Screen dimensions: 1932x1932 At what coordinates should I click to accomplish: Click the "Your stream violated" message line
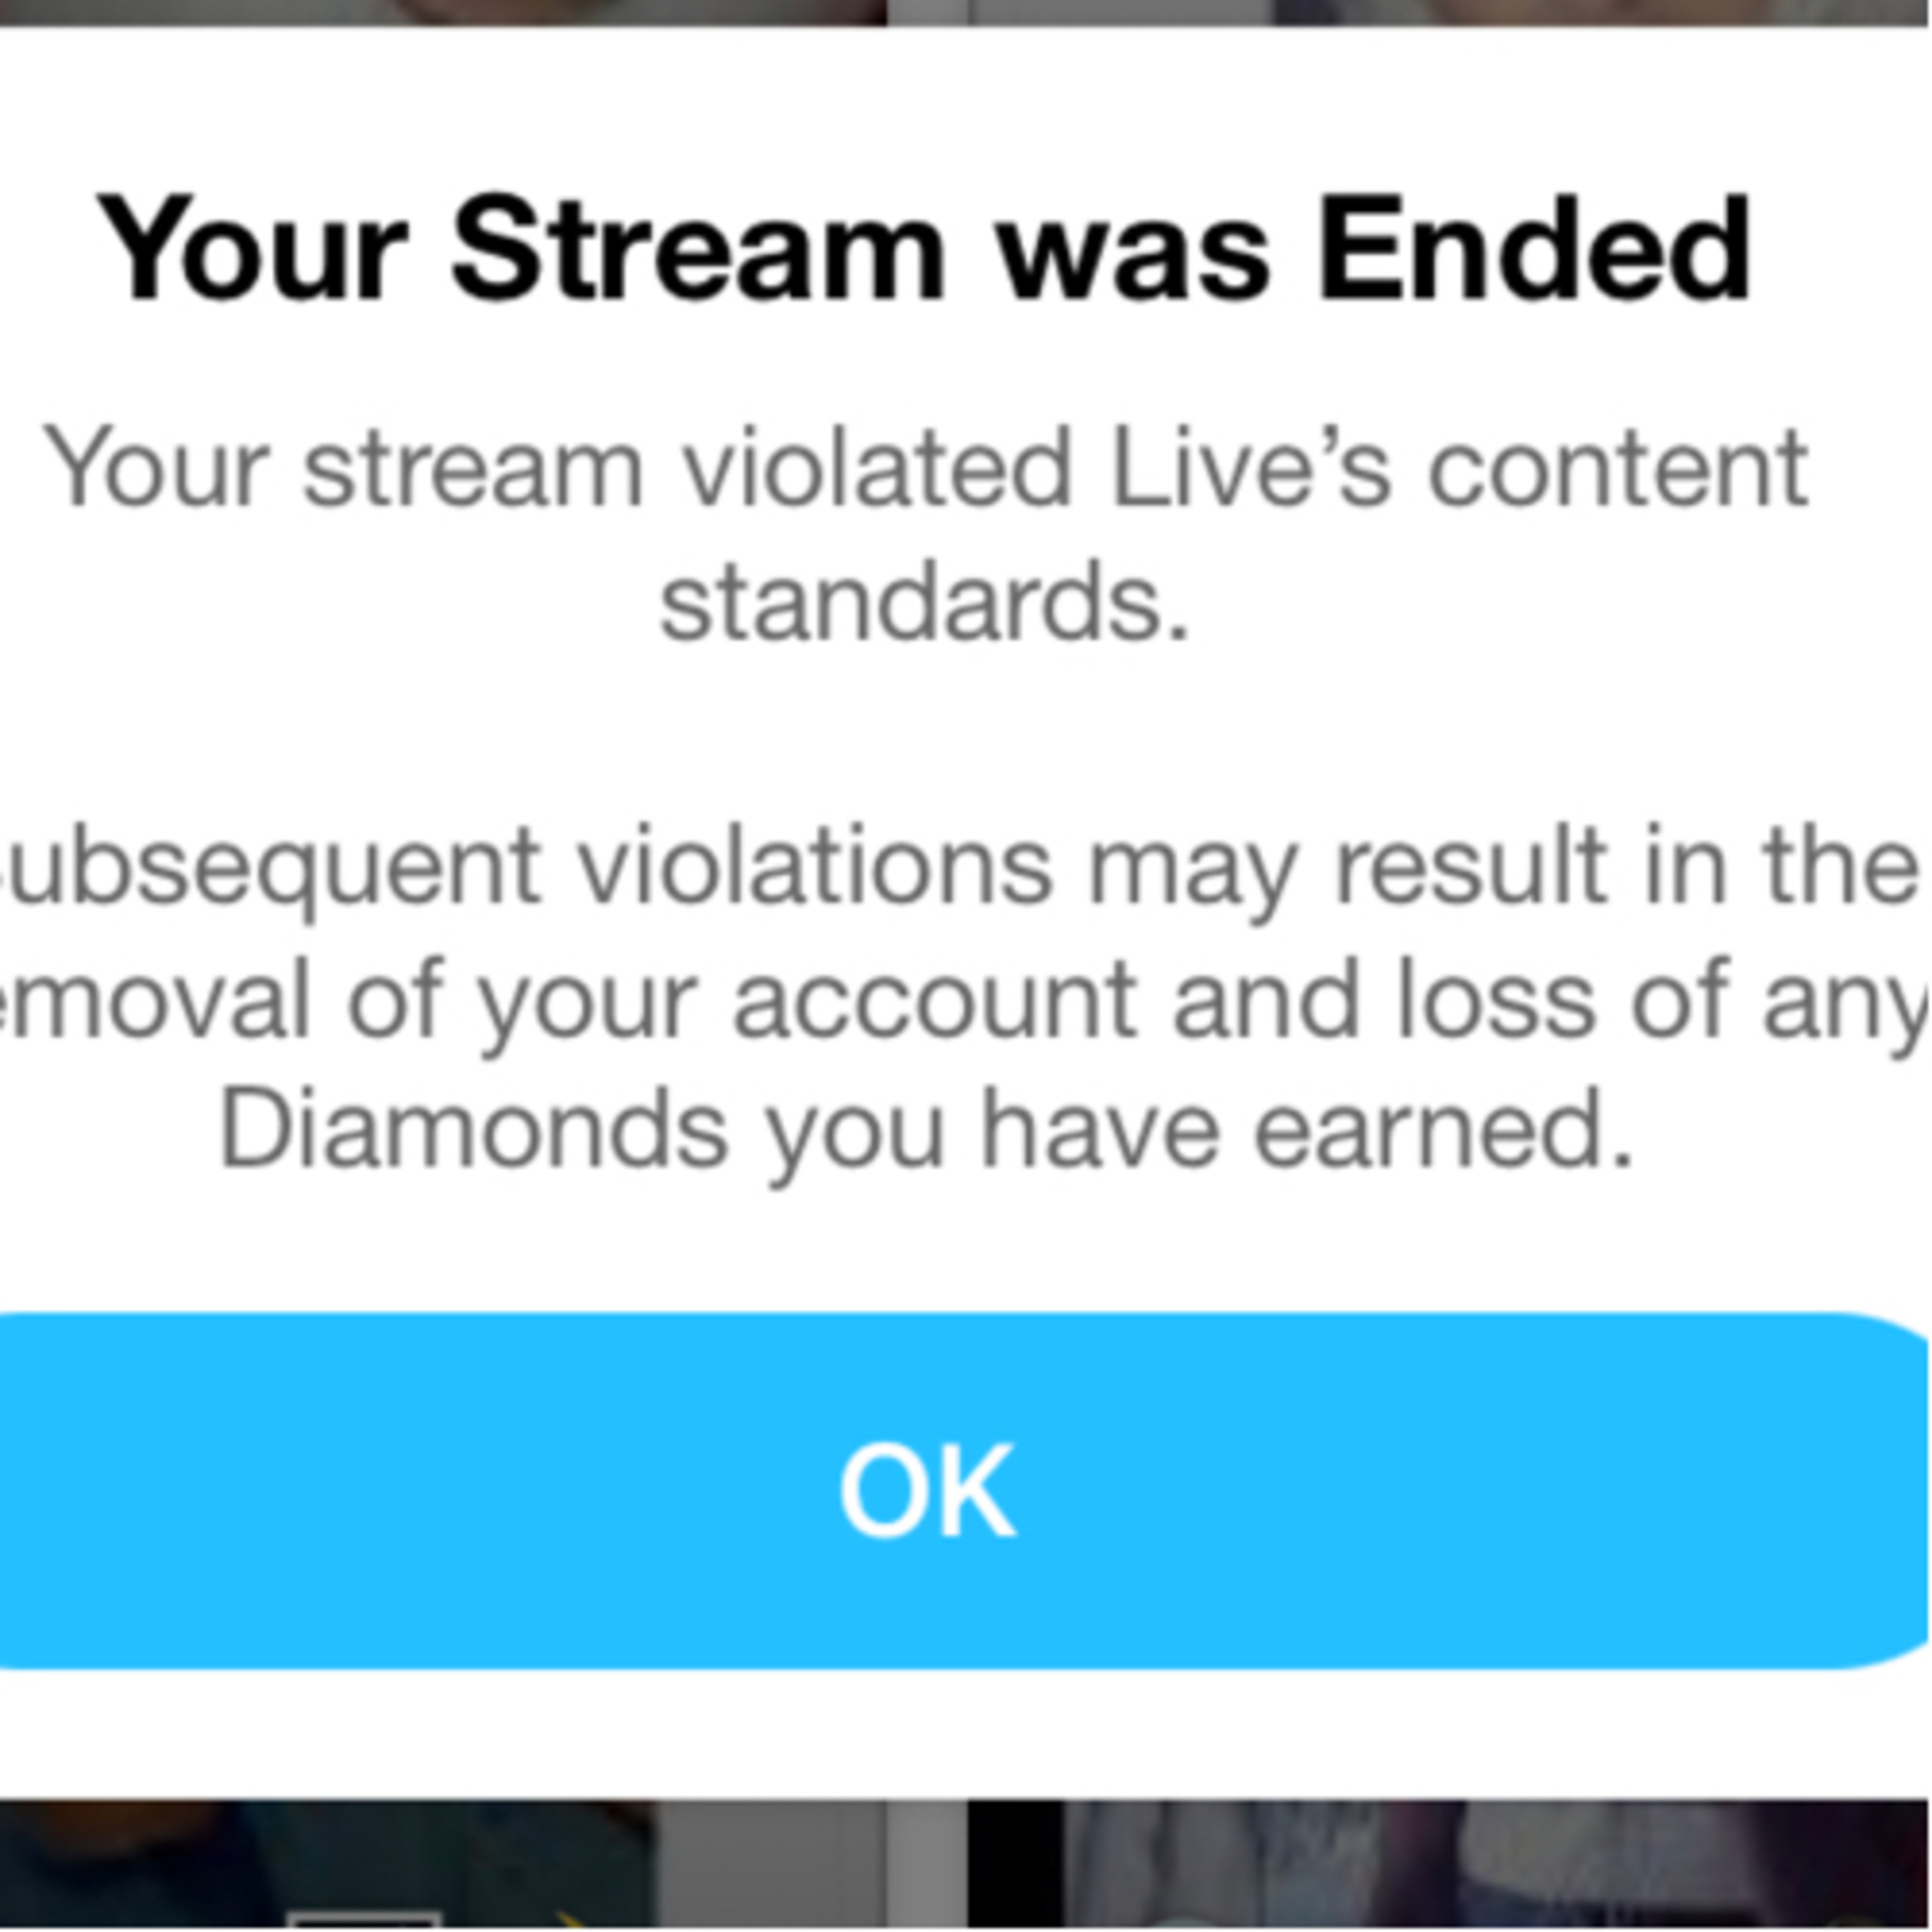[926, 468]
